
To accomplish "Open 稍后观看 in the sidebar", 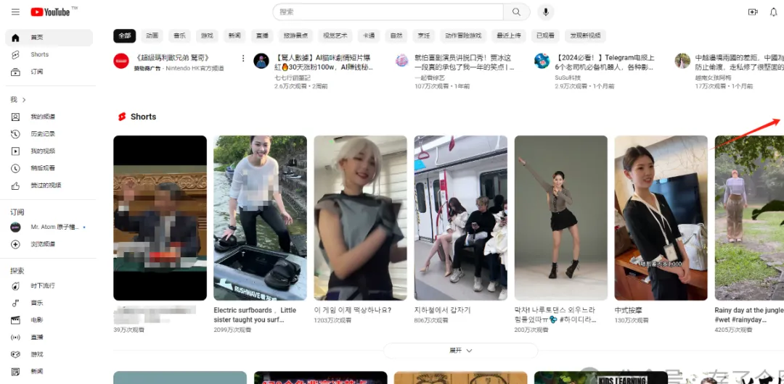I will 49,168.
